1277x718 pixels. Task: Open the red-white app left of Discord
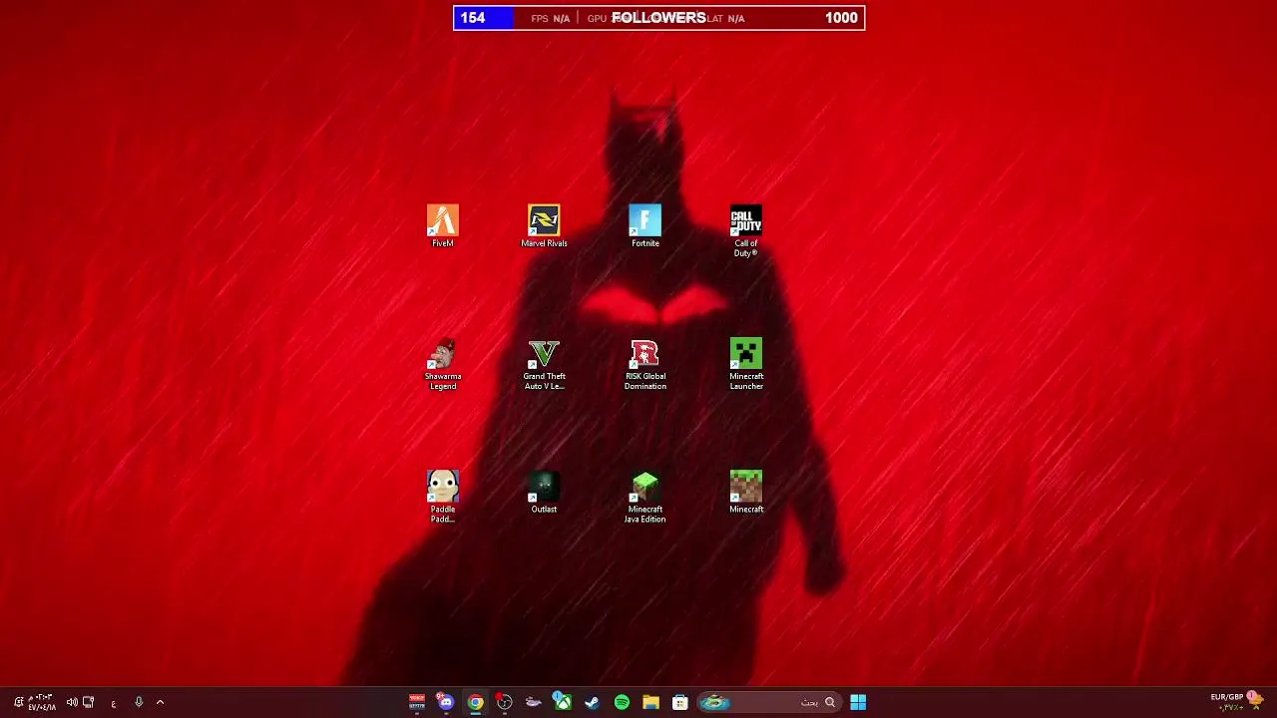coord(417,702)
